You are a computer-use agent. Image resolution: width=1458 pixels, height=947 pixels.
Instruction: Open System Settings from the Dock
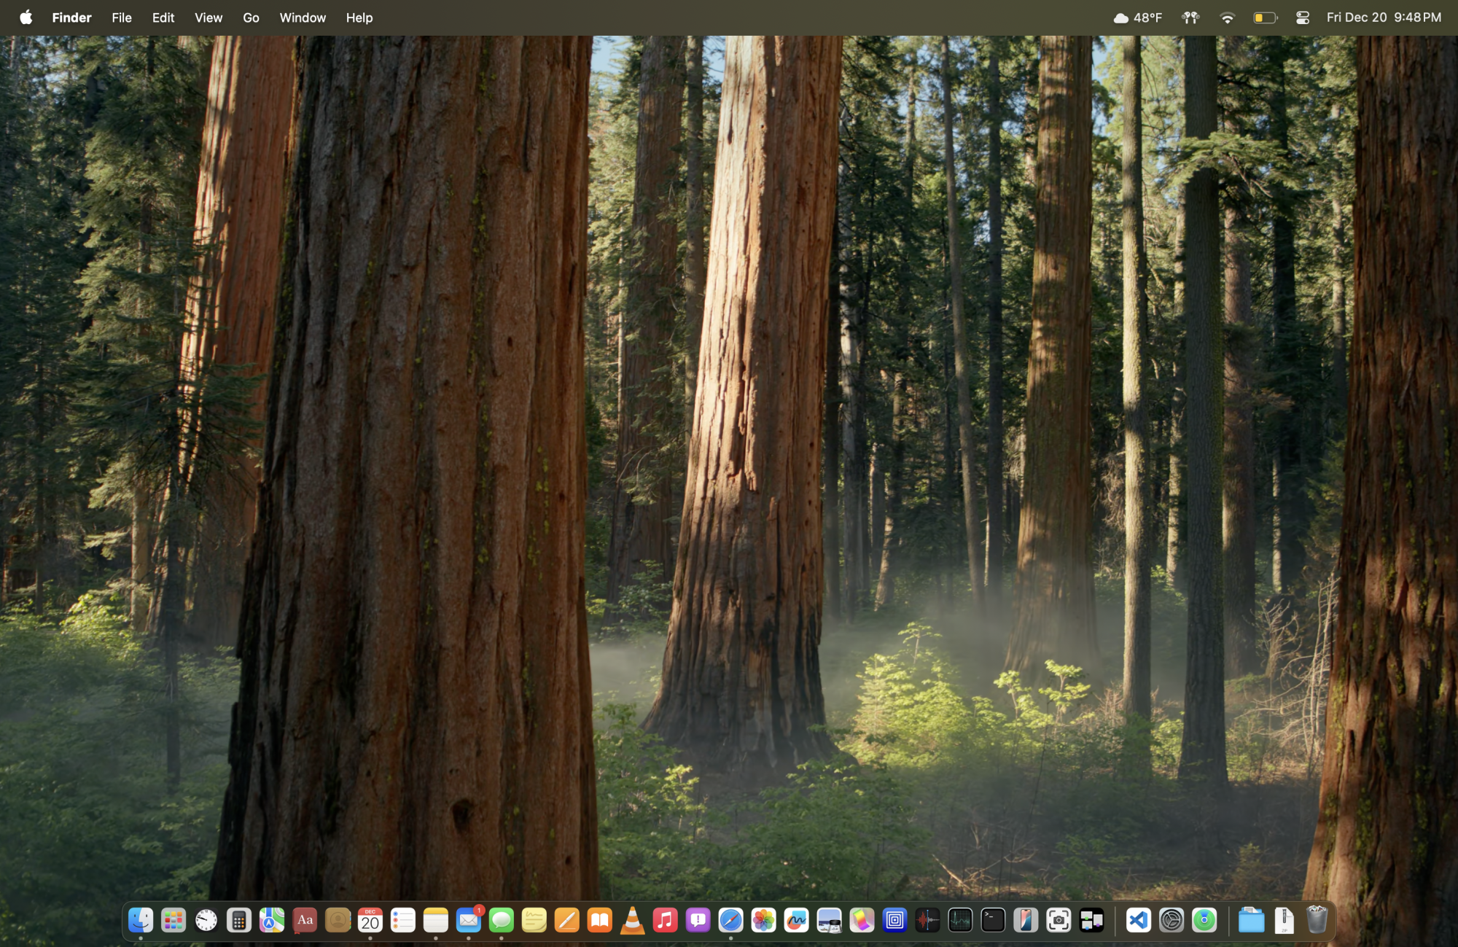click(x=1172, y=921)
